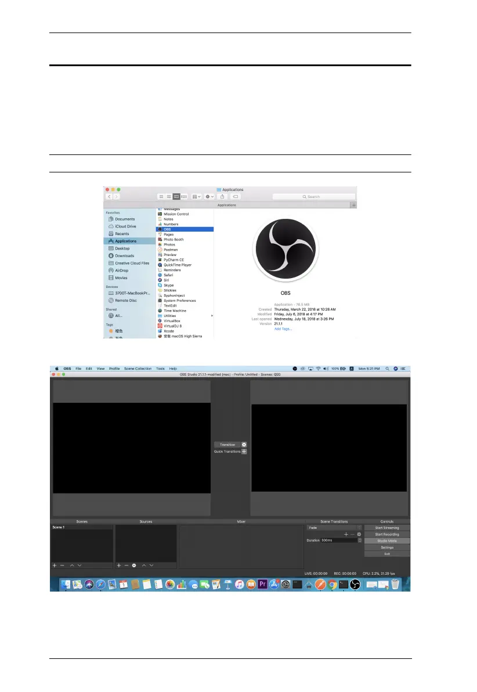The height and width of the screenshot is (692, 477).
Task: Add a new scene with plus icon
Action: (55, 565)
